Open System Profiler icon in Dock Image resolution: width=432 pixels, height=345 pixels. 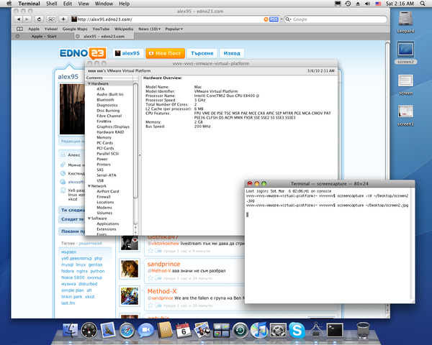point(316,330)
